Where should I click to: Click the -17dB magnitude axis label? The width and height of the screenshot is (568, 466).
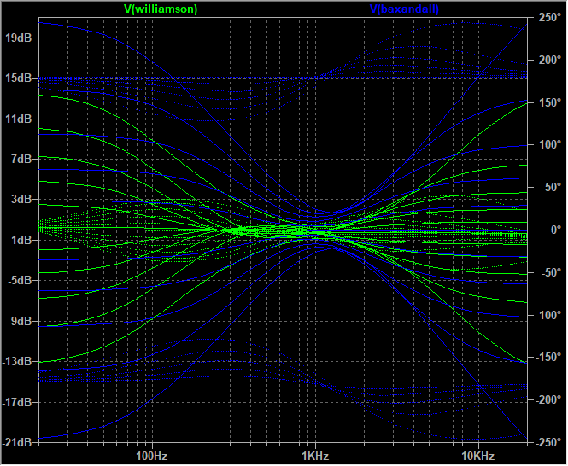click(x=17, y=402)
